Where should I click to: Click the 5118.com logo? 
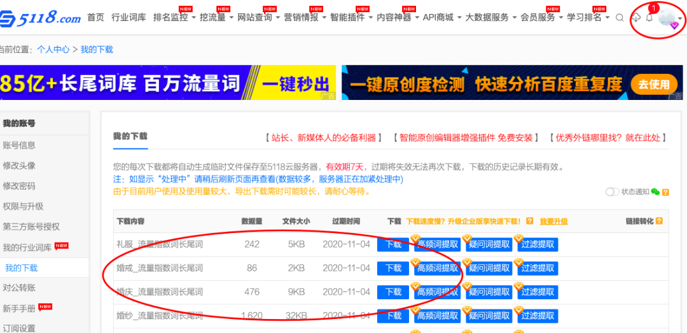40,18
